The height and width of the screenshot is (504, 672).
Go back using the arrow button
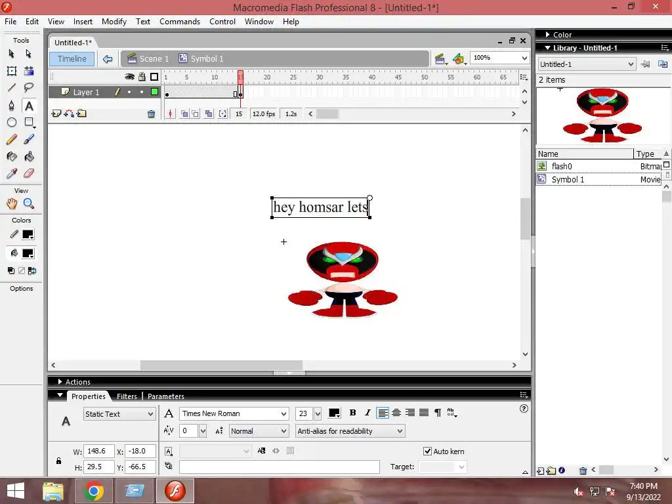pos(108,58)
